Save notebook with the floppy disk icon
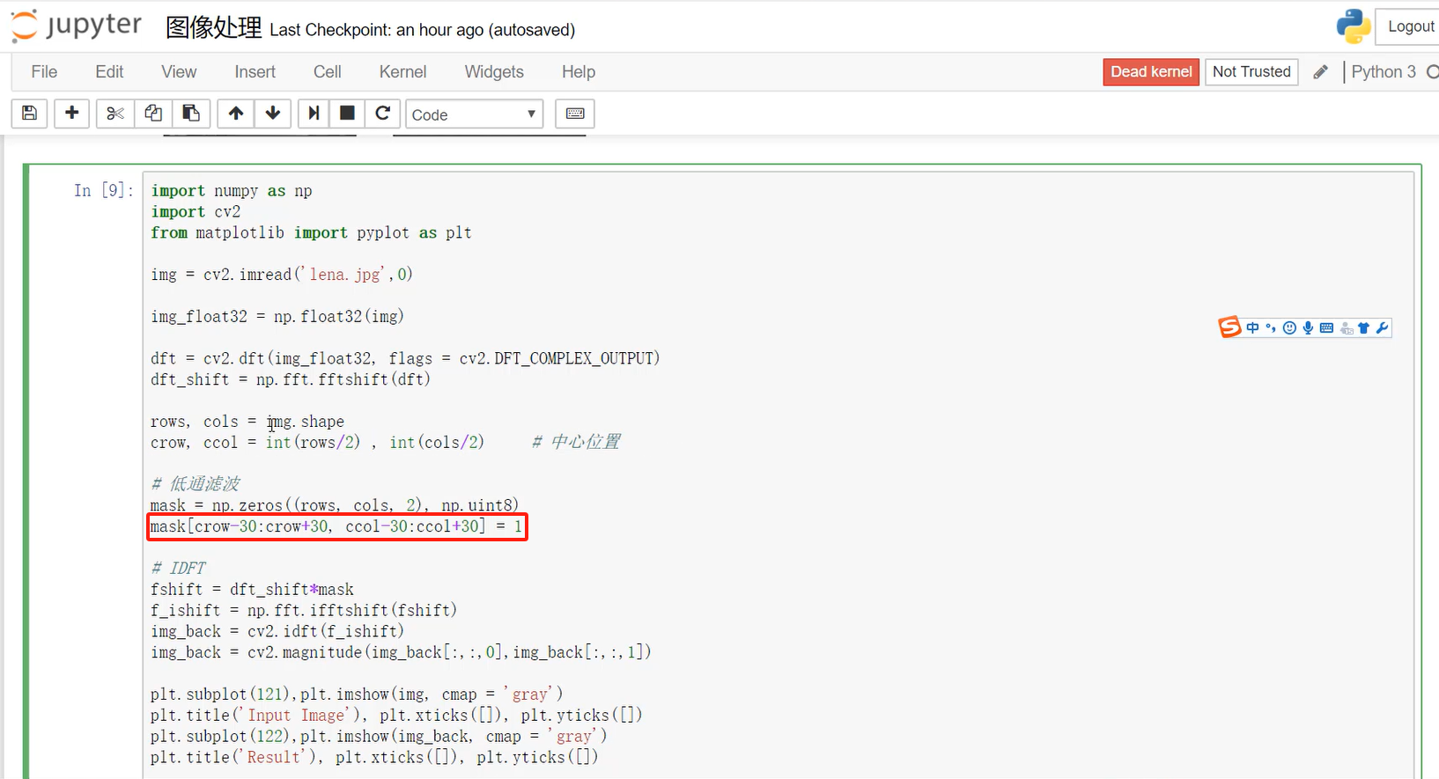This screenshot has height=779, width=1439. coord(29,113)
